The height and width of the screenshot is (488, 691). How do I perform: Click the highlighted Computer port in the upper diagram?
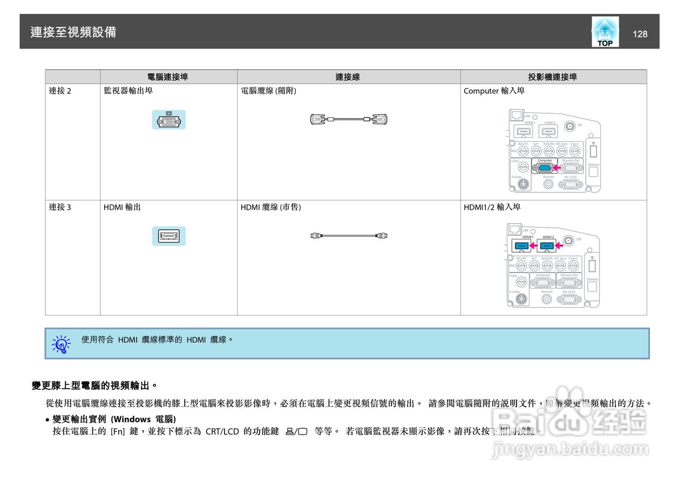(x=545, y=168)
